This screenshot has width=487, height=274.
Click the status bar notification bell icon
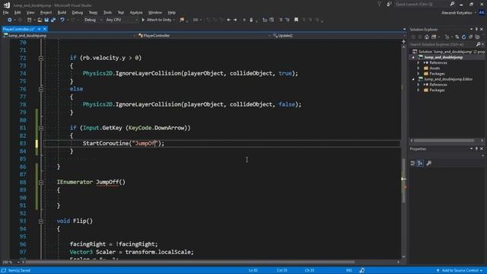coord(362,271)
